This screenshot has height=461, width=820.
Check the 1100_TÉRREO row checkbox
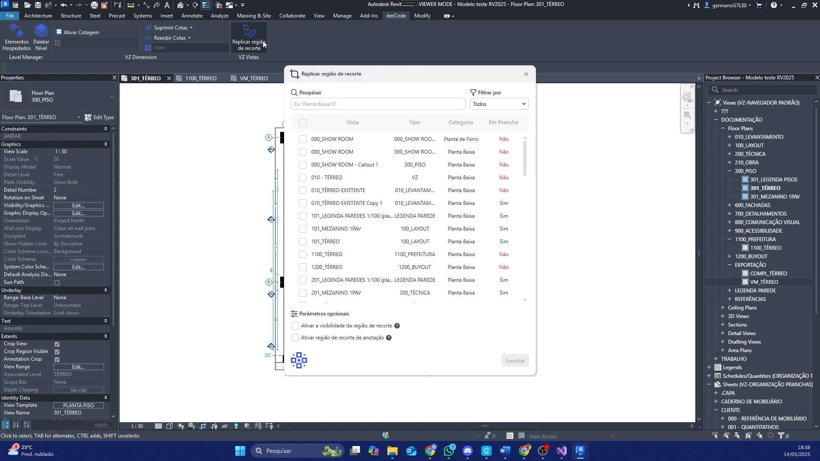tap(303, 254)
